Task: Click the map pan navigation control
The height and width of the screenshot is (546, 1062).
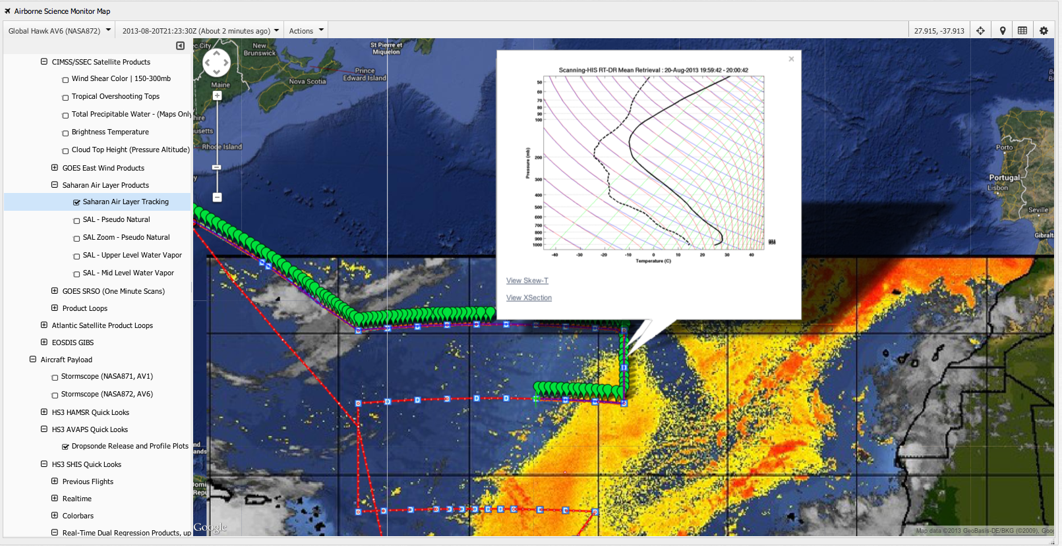Action: [x=216, y=63]
